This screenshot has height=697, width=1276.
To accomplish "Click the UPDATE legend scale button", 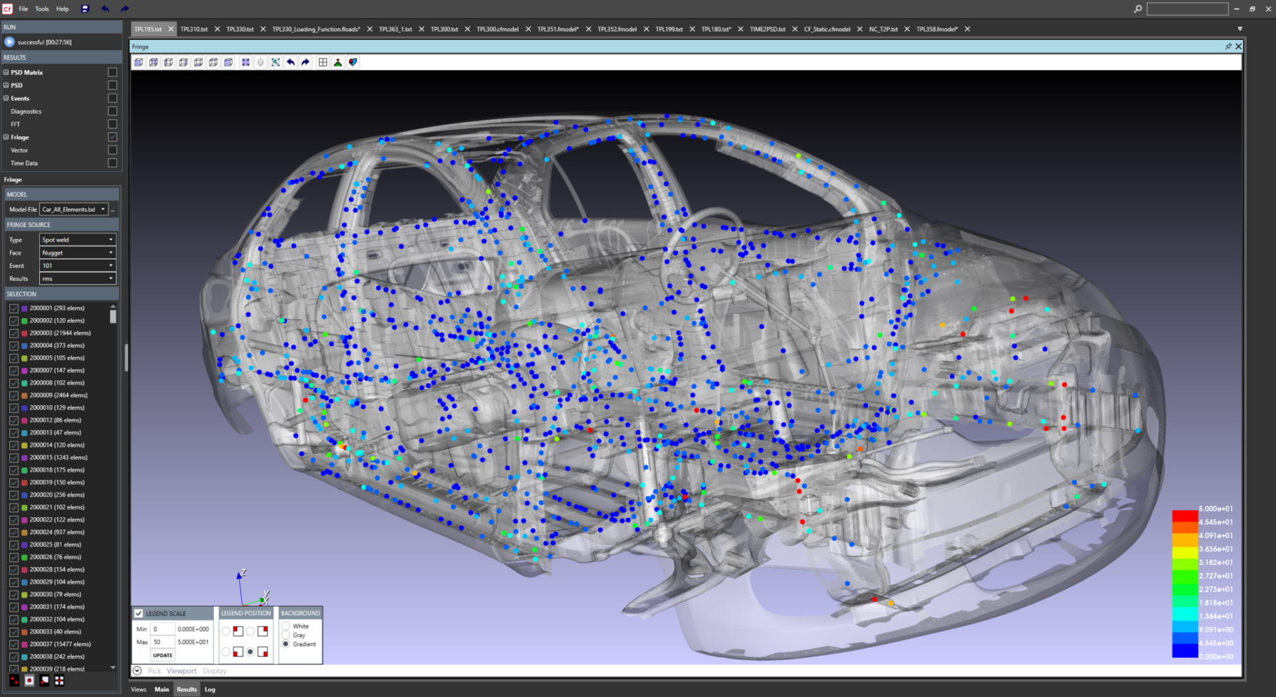I will (x=163, y=655).
